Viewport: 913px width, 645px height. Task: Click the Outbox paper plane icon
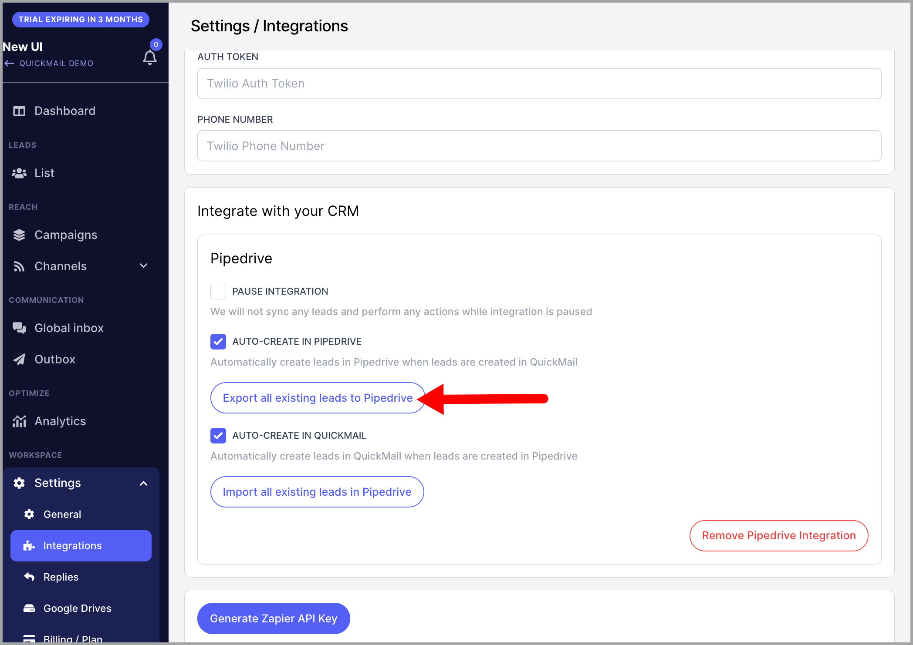click(x=19, y=359)
